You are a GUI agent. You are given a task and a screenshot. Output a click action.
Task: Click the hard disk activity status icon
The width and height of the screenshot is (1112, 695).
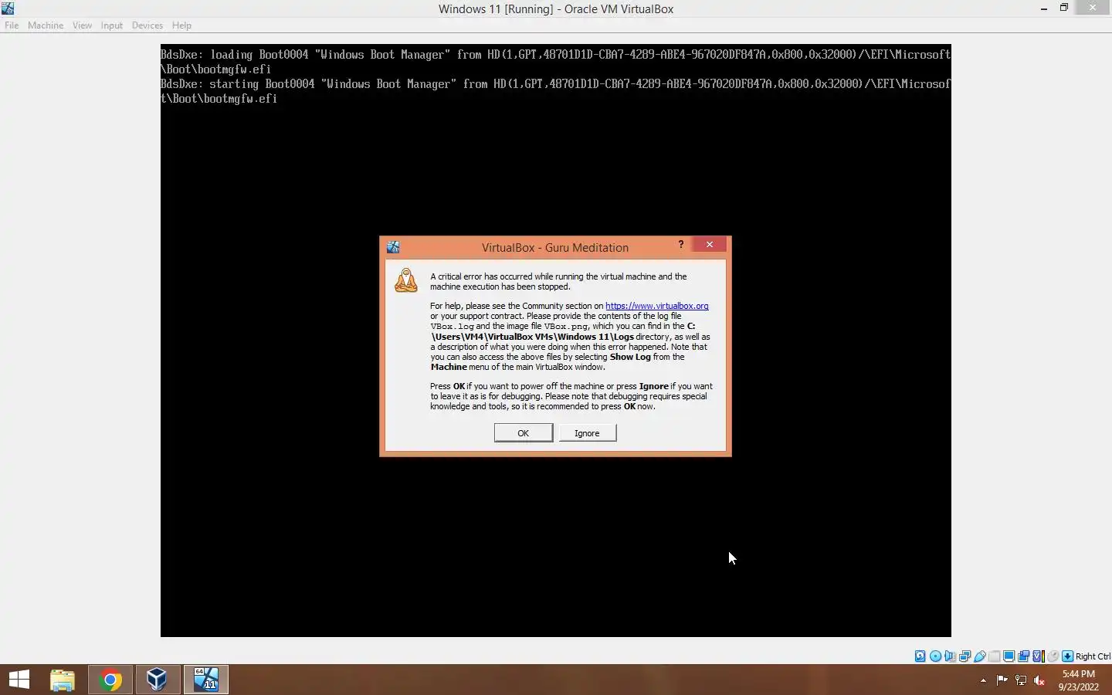920,656
